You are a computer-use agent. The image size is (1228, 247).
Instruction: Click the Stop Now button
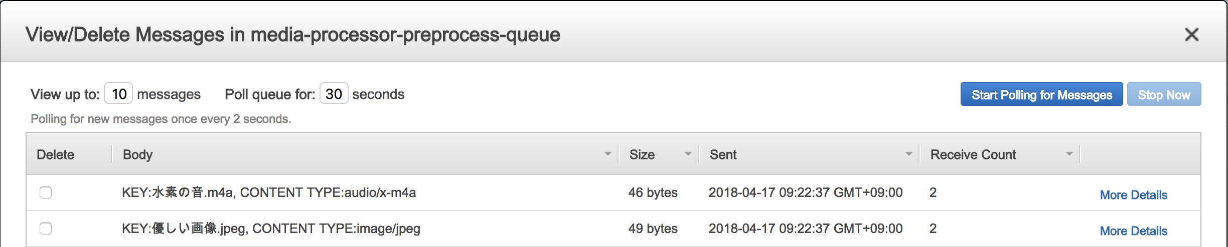point(1164,94)
